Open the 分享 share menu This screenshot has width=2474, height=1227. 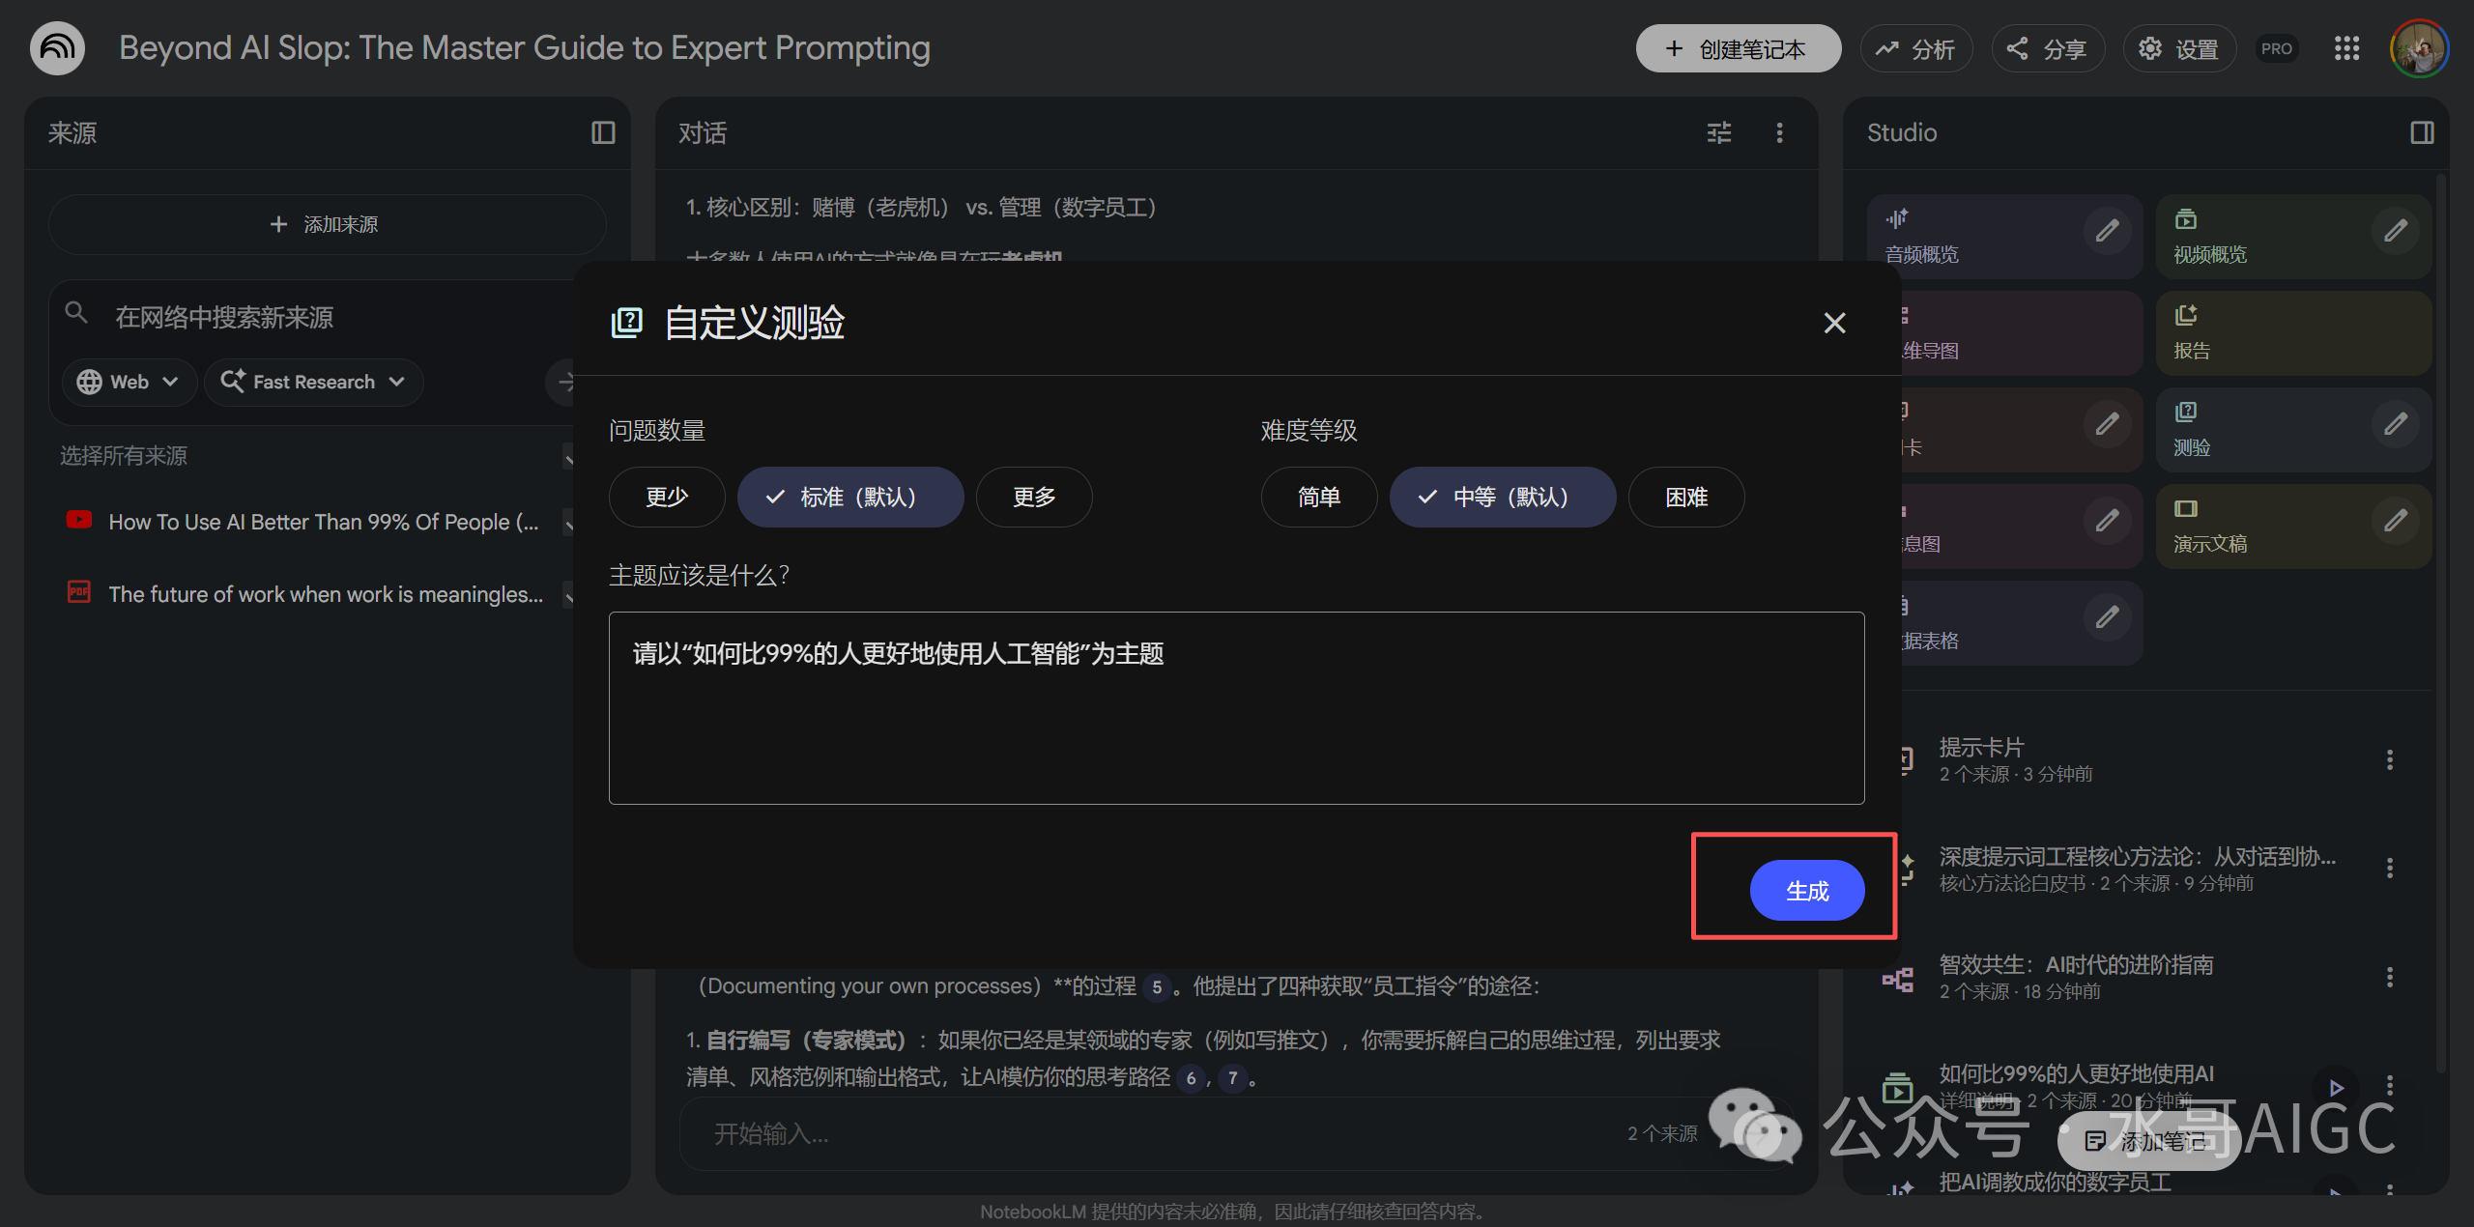coord(2048,48)
